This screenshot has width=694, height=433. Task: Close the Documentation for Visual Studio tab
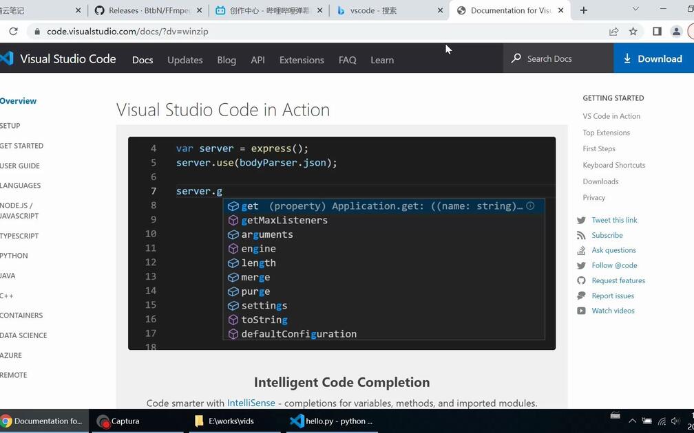[x=560, y=10]
